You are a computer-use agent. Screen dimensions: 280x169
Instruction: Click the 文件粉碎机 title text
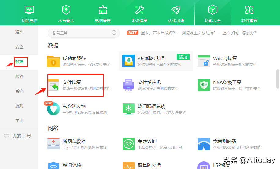pos(149,83)
